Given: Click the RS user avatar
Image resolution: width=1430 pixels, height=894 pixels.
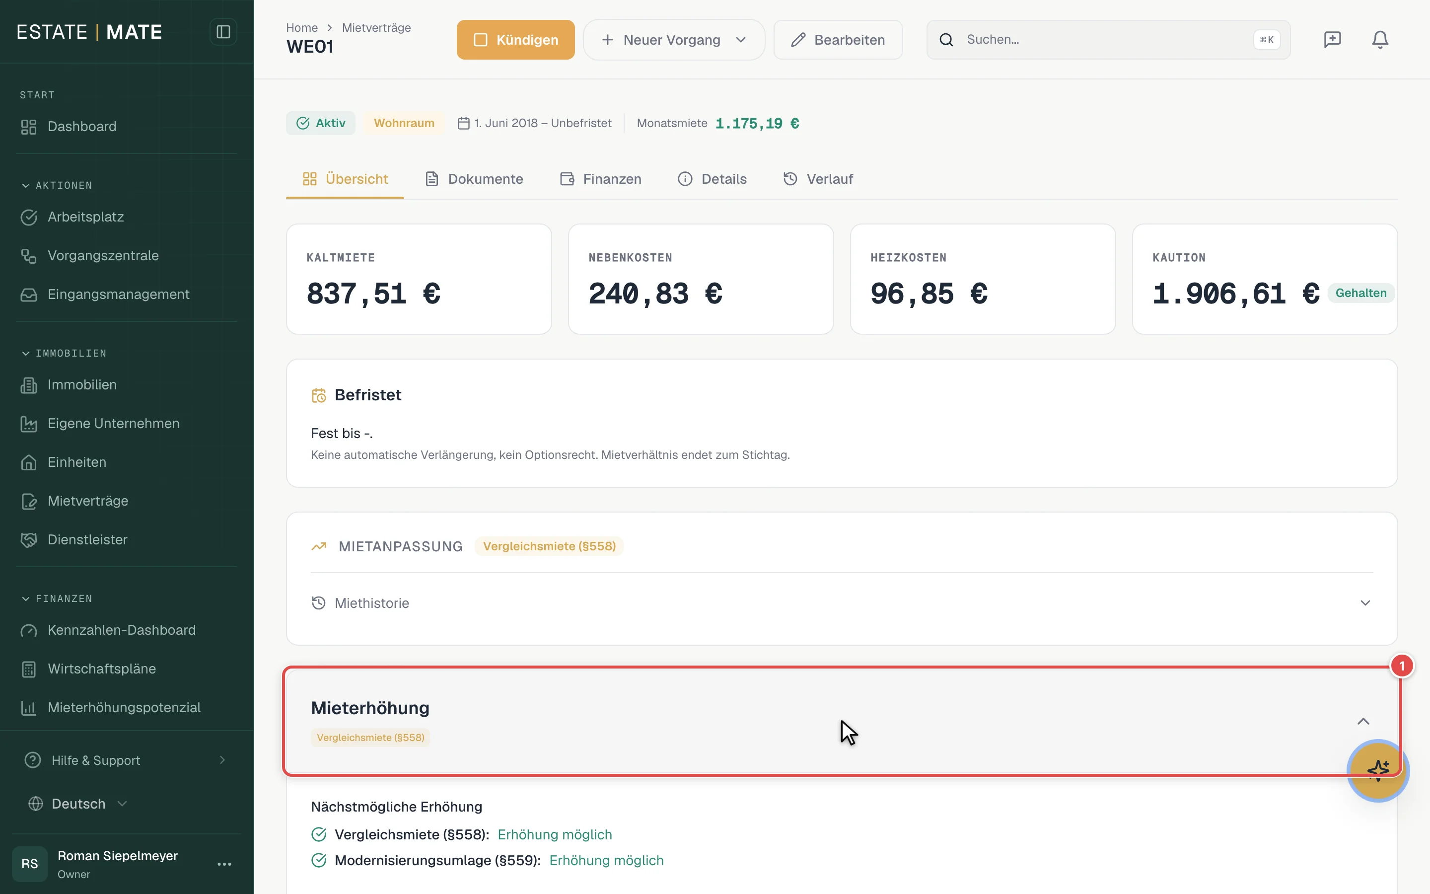Looking at the screenshot, I should click(x=30, y=864).
